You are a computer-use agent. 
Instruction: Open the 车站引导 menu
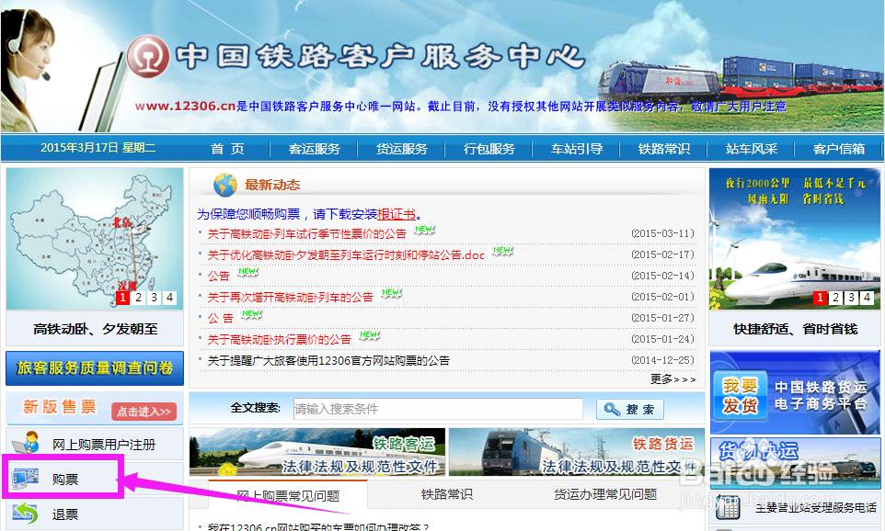click(x=577, y=149)
